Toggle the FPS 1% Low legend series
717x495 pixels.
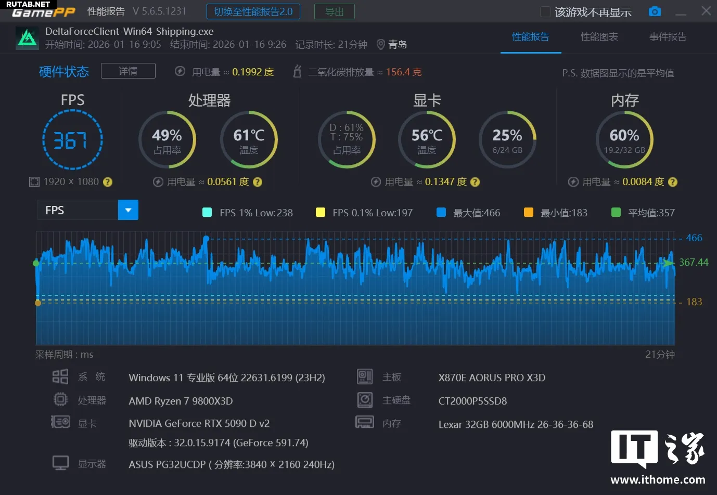[x=207, y=212]
